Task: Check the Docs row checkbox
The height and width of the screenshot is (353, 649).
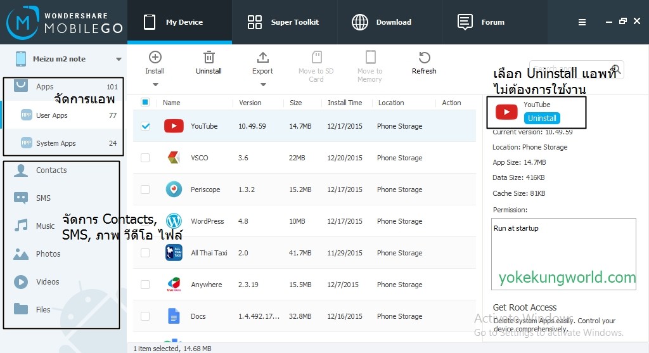Action: [145, 316]
